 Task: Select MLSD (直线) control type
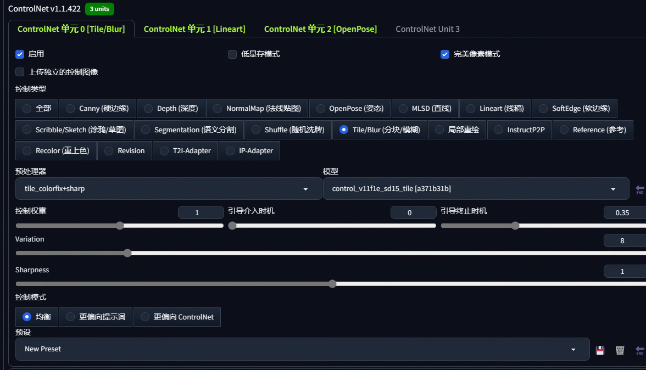[425, 108]
